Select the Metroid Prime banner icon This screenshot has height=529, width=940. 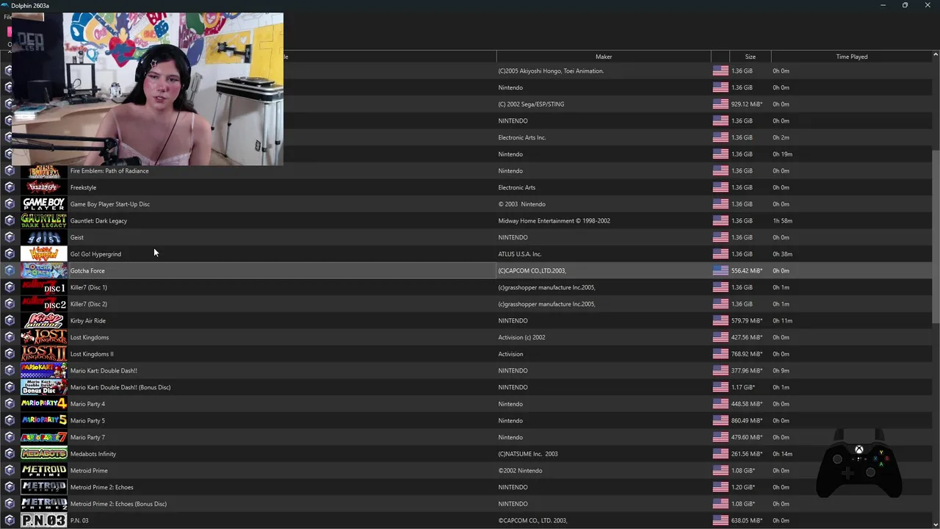(x=43, y=470)
